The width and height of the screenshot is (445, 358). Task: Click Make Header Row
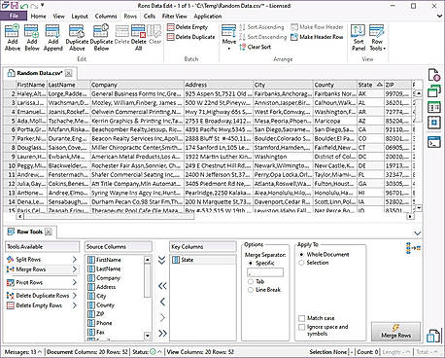coord(317,37)
